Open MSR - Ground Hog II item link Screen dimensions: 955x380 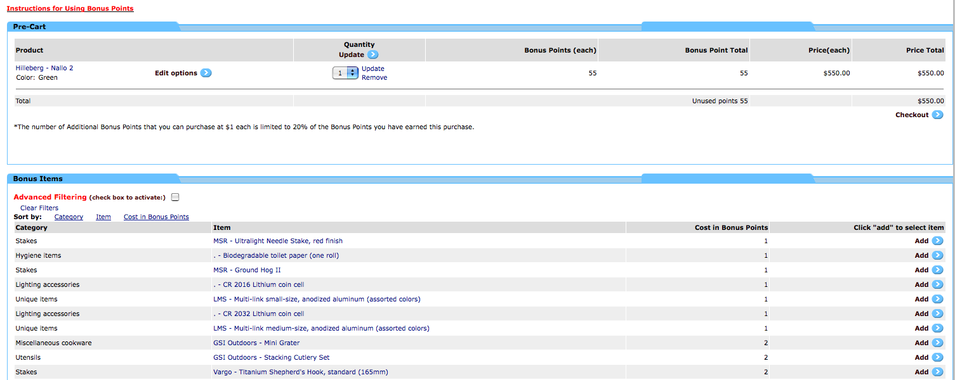[247, 270]
